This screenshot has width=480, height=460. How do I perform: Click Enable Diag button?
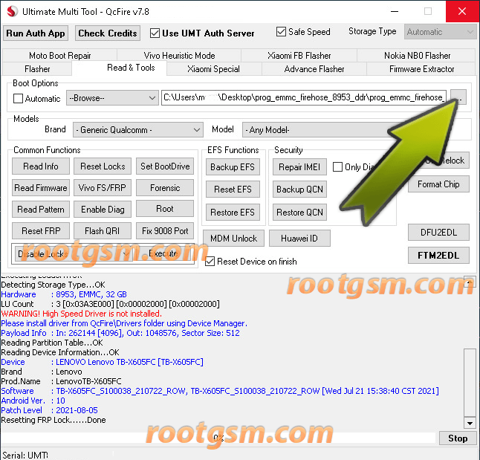pyautogui.click(x=103, y=209)
